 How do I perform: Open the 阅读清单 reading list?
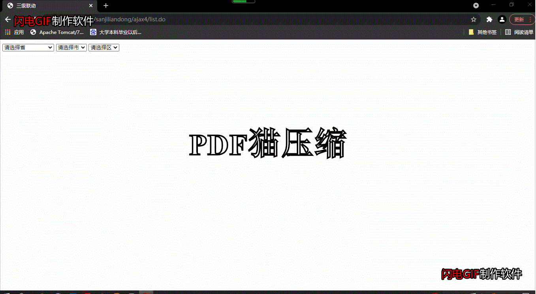tap(519, 32)
